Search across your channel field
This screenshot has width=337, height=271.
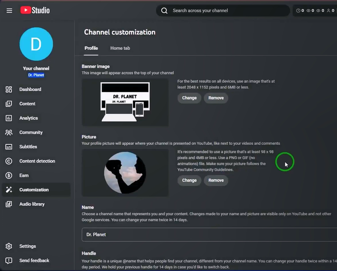223,11
